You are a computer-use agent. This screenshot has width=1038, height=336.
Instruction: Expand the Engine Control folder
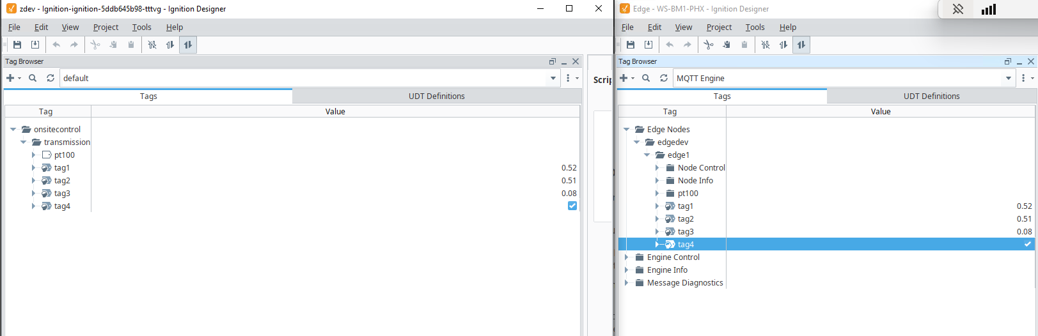tap(626, 257)
